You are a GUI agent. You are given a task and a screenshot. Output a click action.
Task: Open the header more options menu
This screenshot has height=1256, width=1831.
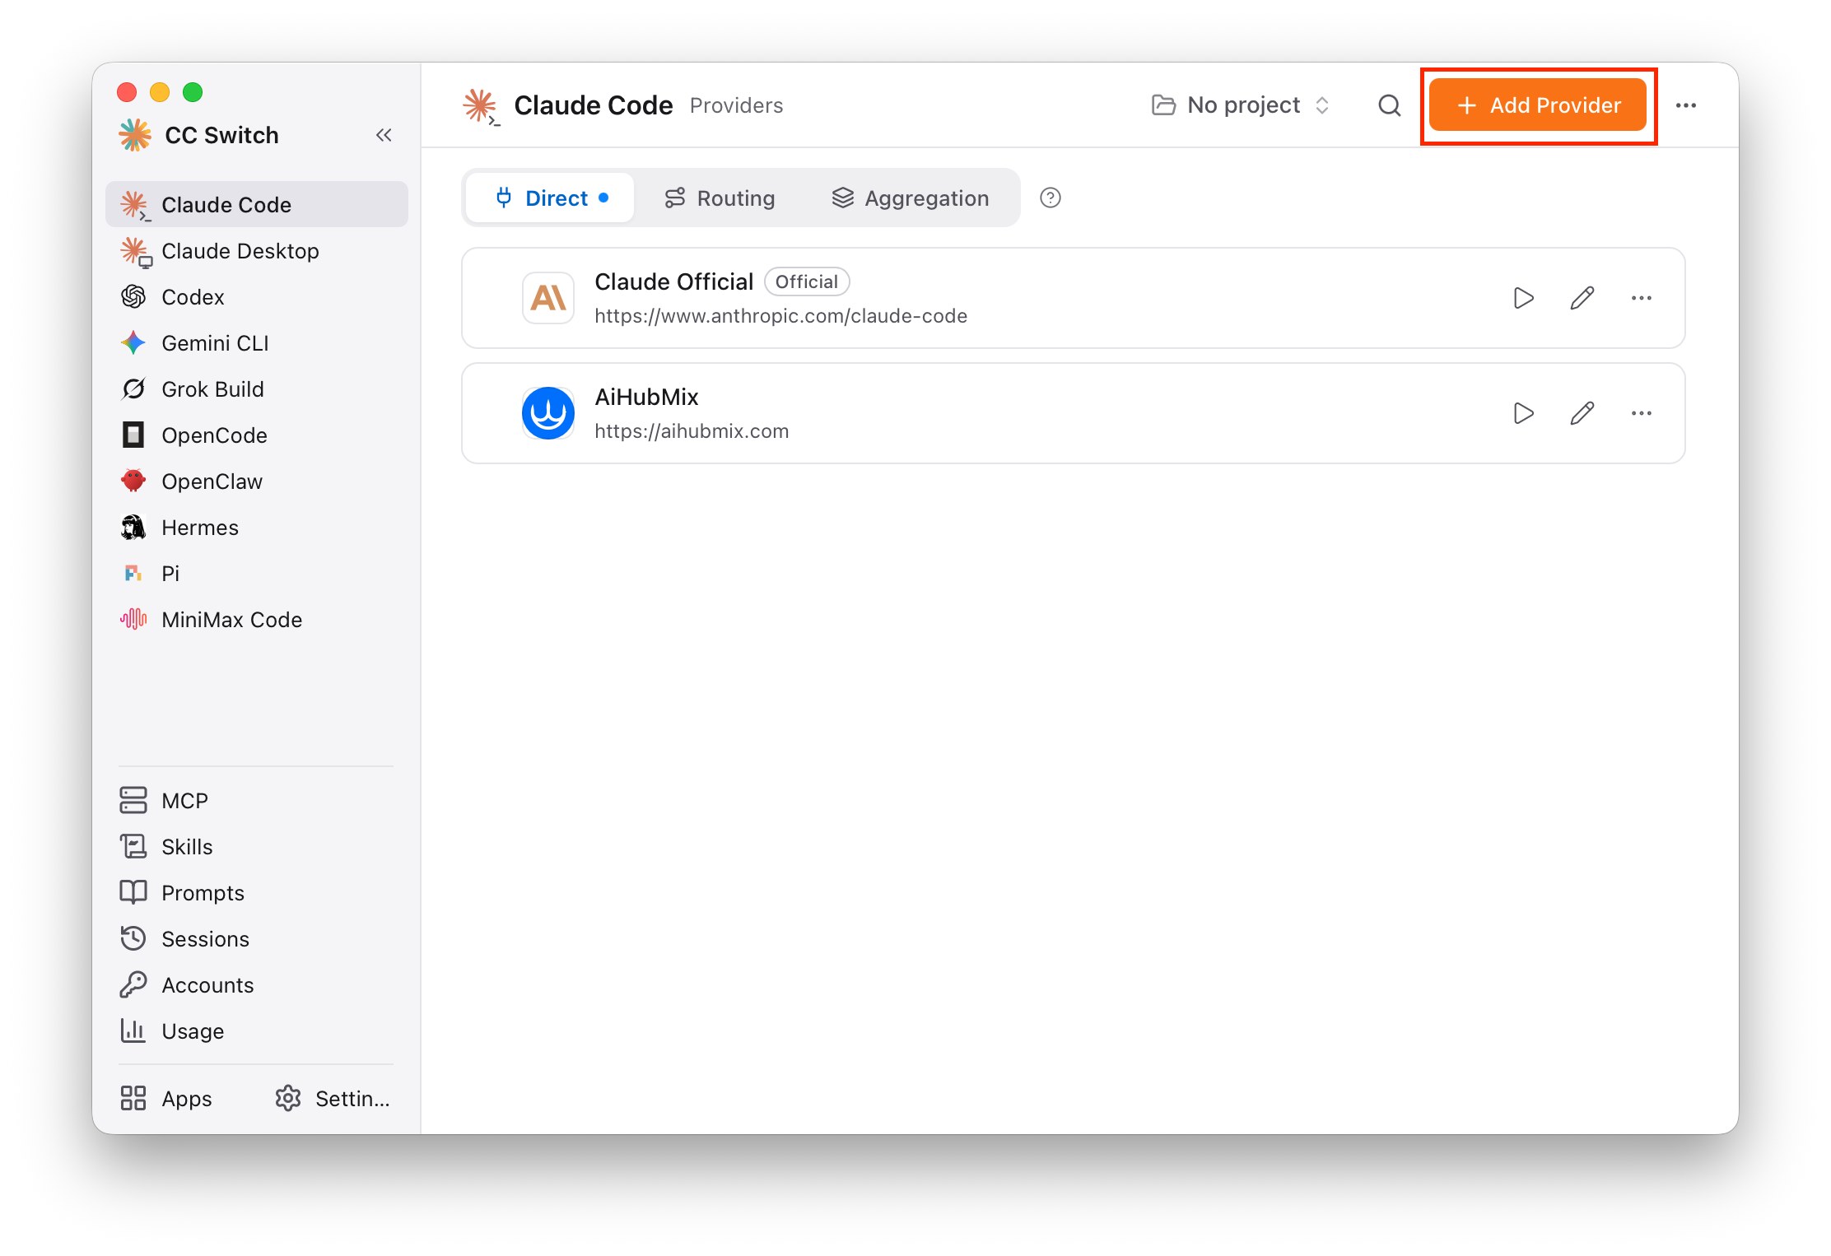pyautogui.click(x=1686, y=105)
